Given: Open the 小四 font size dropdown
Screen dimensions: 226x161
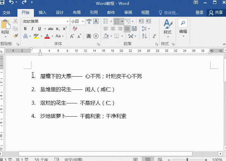Looking at the screenshot, I should coord(83,22).
